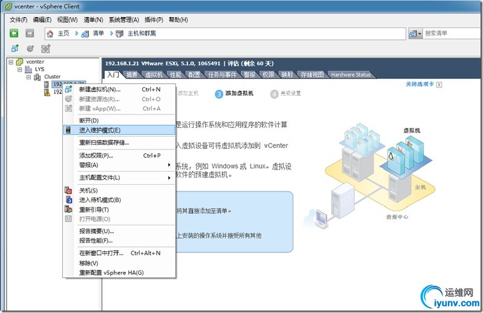Switch to the 虚拟机 tab
The width and height of the screenshot is (483, 313).
pyautogui.click(x=154, y=74)
